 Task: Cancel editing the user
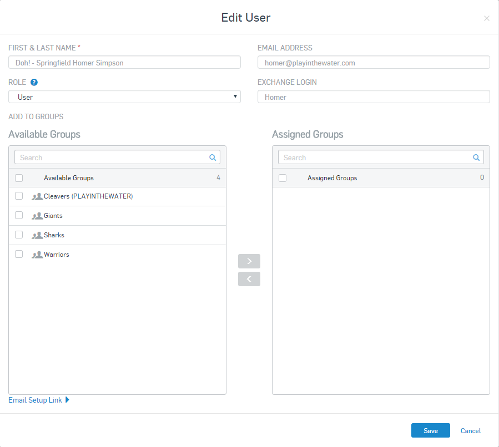point(470,430)
